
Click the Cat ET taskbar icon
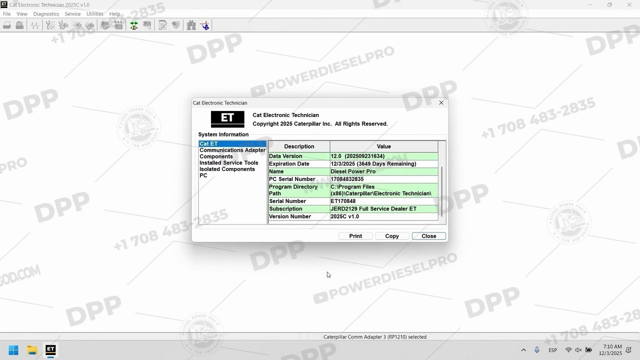(x=50, y=350)
